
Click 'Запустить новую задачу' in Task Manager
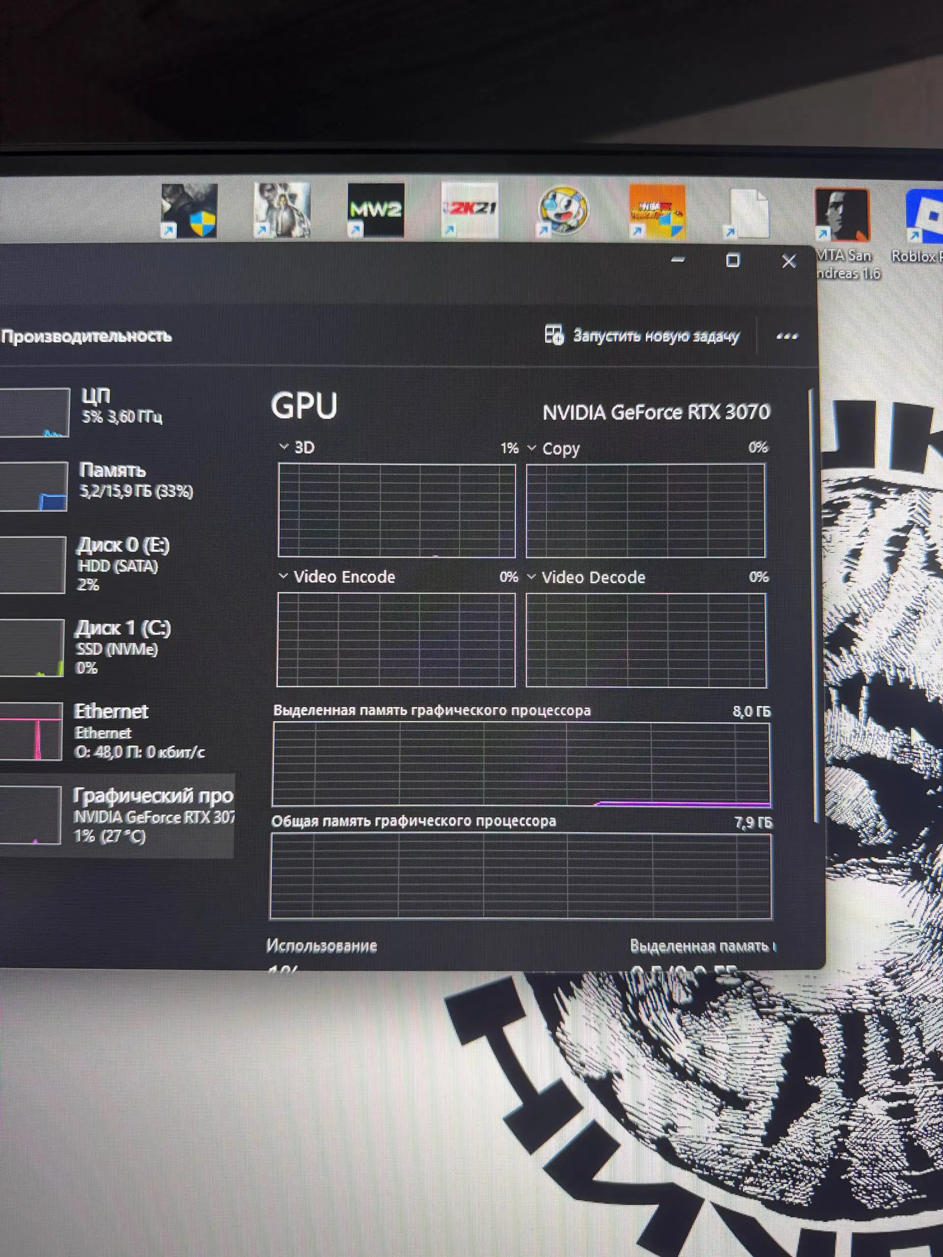(642, 336)
